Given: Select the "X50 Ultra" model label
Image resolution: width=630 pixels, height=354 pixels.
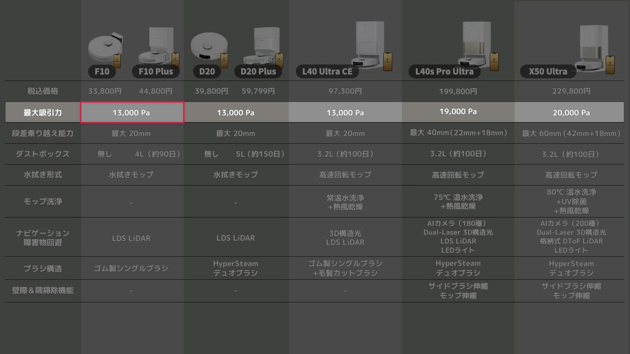Looking at the screenshot, I should pyautogui.click(x=548, y=72).
